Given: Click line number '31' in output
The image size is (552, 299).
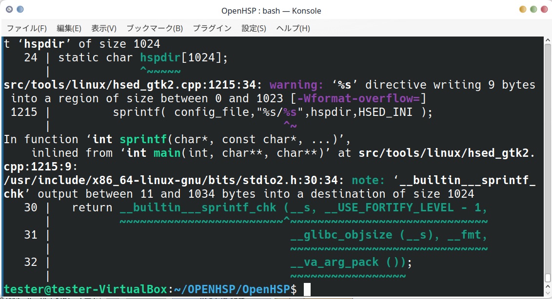Looking at the screenshot, I should click(31, 235).
